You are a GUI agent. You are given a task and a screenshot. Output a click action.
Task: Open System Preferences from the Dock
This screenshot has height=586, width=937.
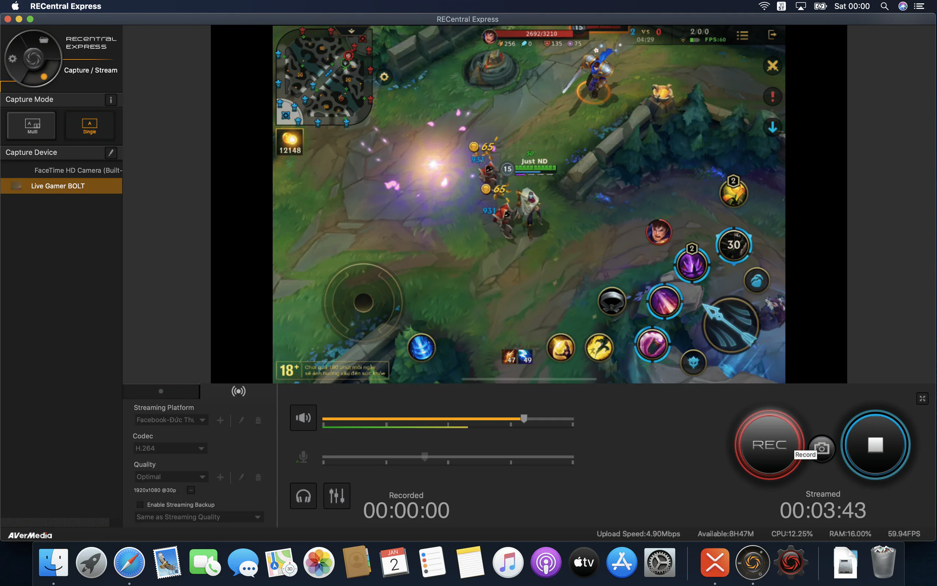660,562
